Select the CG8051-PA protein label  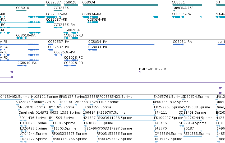tap(182, 42)
